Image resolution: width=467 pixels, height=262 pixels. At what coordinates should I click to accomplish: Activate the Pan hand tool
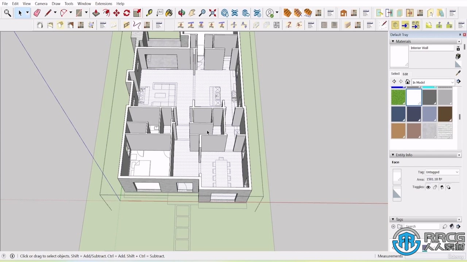click(x=192, y=13)
